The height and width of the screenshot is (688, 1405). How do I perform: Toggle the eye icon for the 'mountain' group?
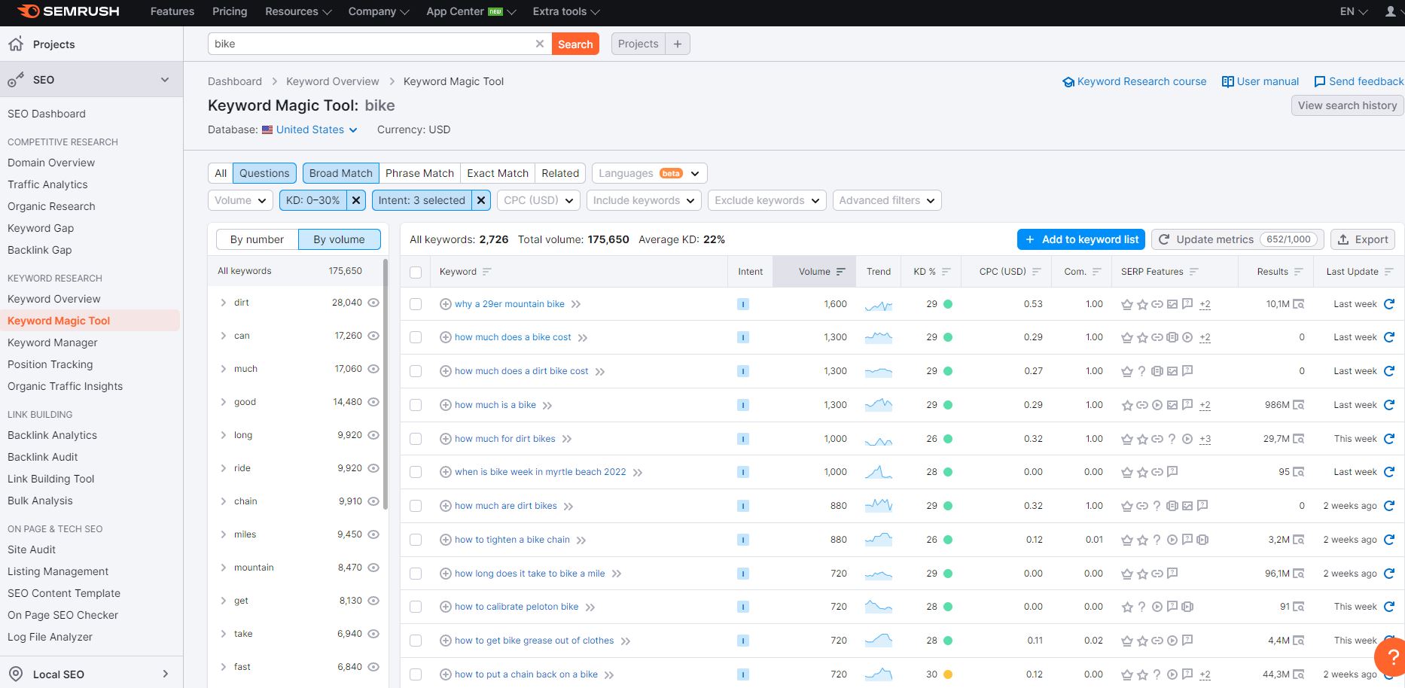pos(373,568)
